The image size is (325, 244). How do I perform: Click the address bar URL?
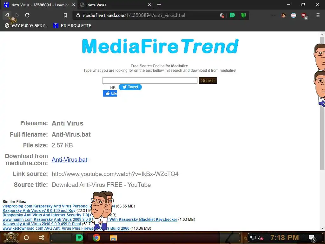click(134, 15)
